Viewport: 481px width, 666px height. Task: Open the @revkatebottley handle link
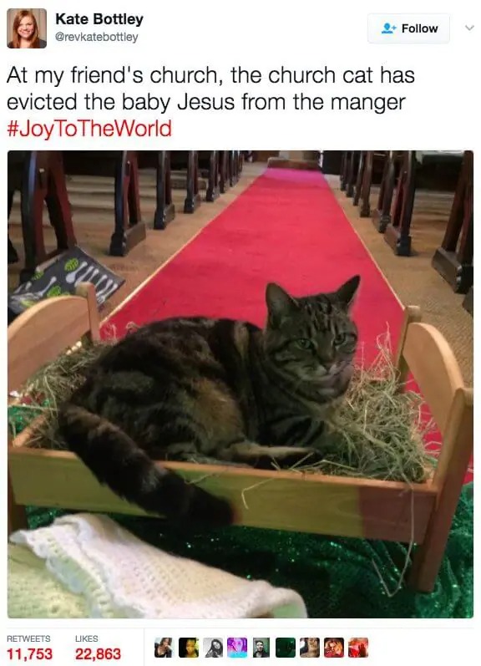[x=97, y=37]
